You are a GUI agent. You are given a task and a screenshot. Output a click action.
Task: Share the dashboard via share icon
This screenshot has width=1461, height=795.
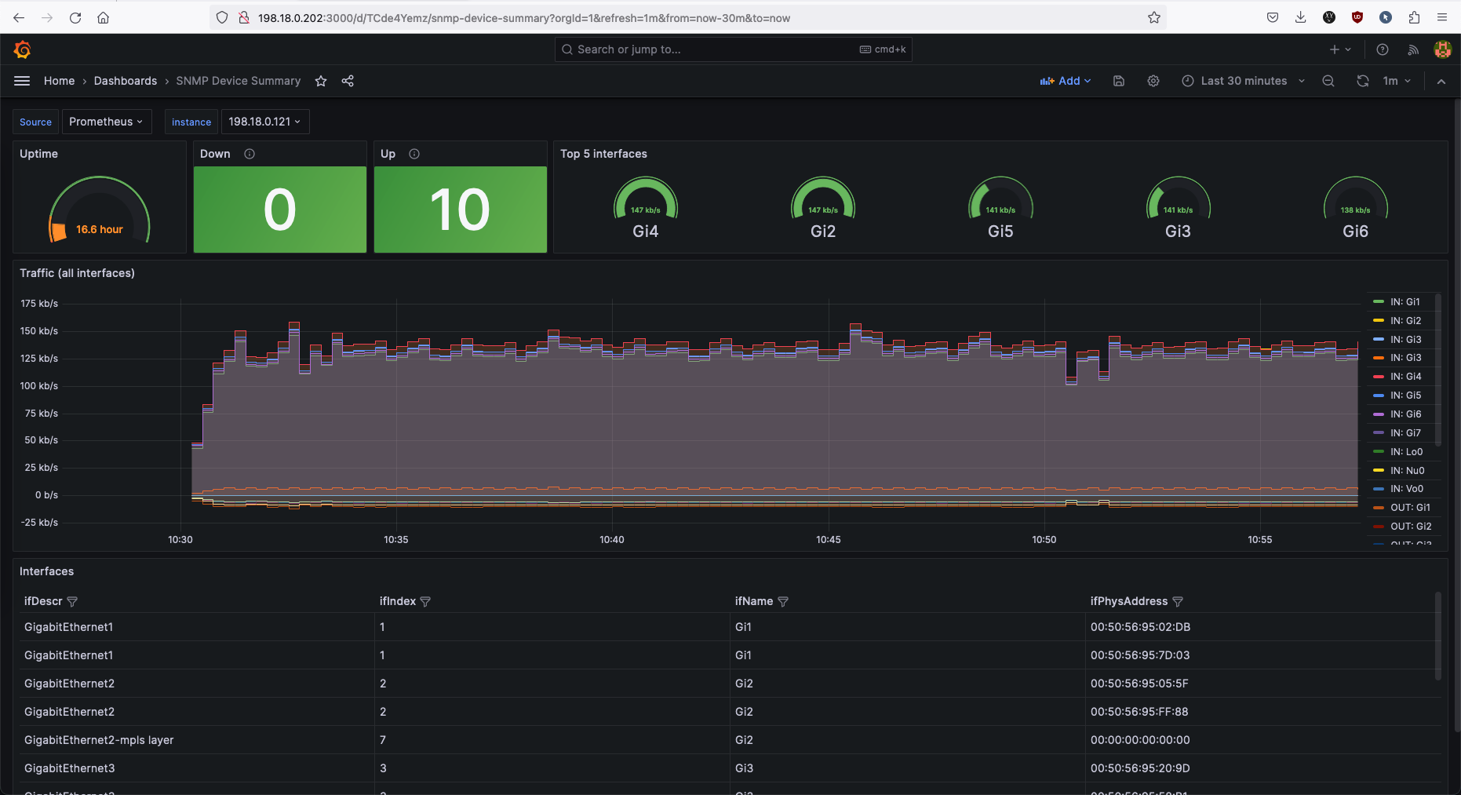click(348, 81)
